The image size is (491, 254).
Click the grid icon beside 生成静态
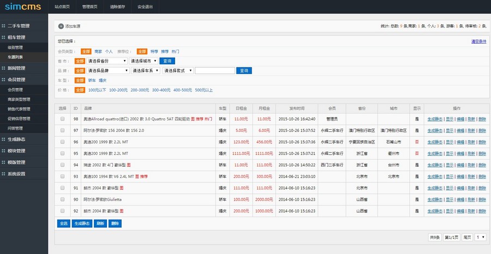[x=4, y=139]
